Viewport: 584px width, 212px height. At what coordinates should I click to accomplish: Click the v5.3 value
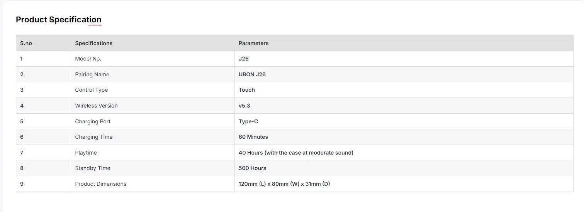[x=244, y=106]
